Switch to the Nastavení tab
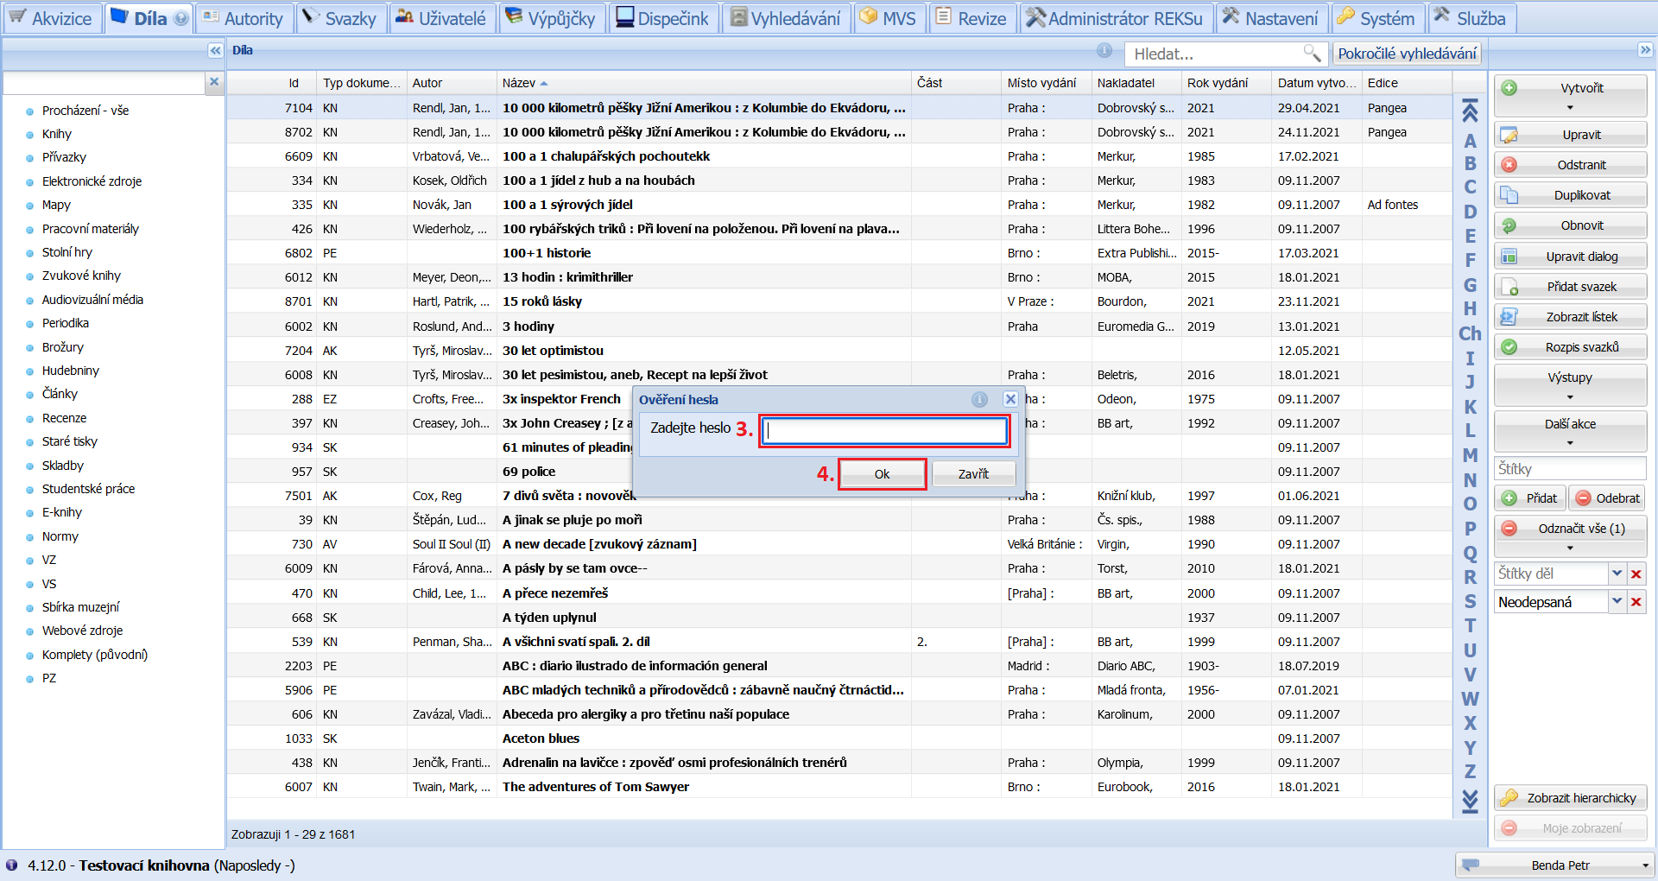This screenshot has height=881, width=1658. (1271, 18)
